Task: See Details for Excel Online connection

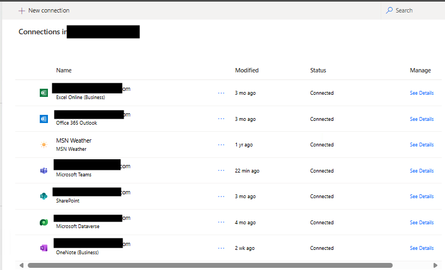Action: 422,93
